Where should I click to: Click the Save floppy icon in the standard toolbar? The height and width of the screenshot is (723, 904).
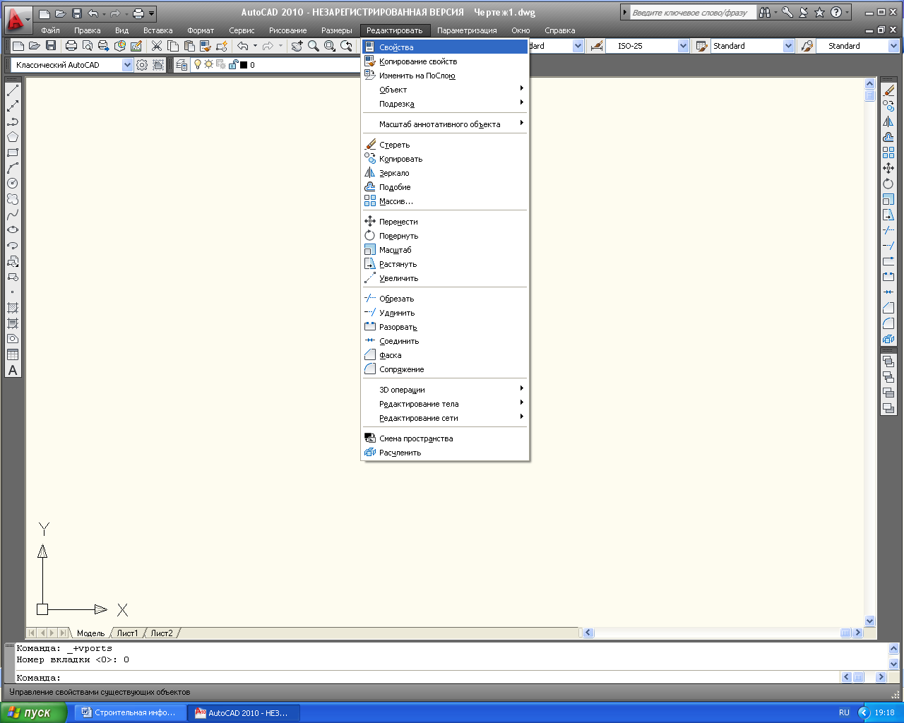(x=51, y=46)
